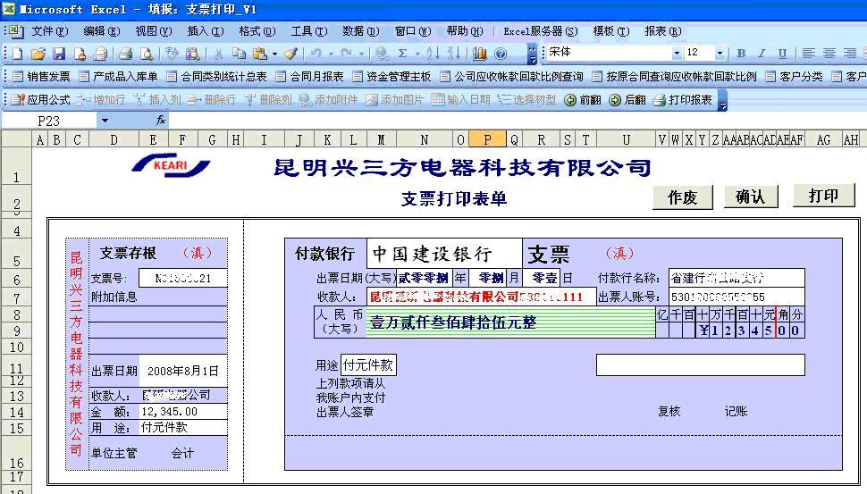Click the 用途 field containing 付元件款
The width and height of the screenshot is (867, 494).
pyautogui.click(x=368, y=364)
